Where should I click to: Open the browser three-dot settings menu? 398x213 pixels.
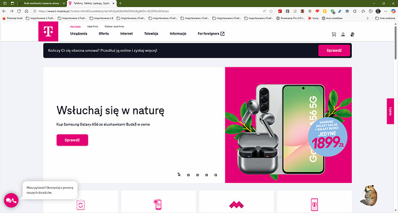pos(385,11)
